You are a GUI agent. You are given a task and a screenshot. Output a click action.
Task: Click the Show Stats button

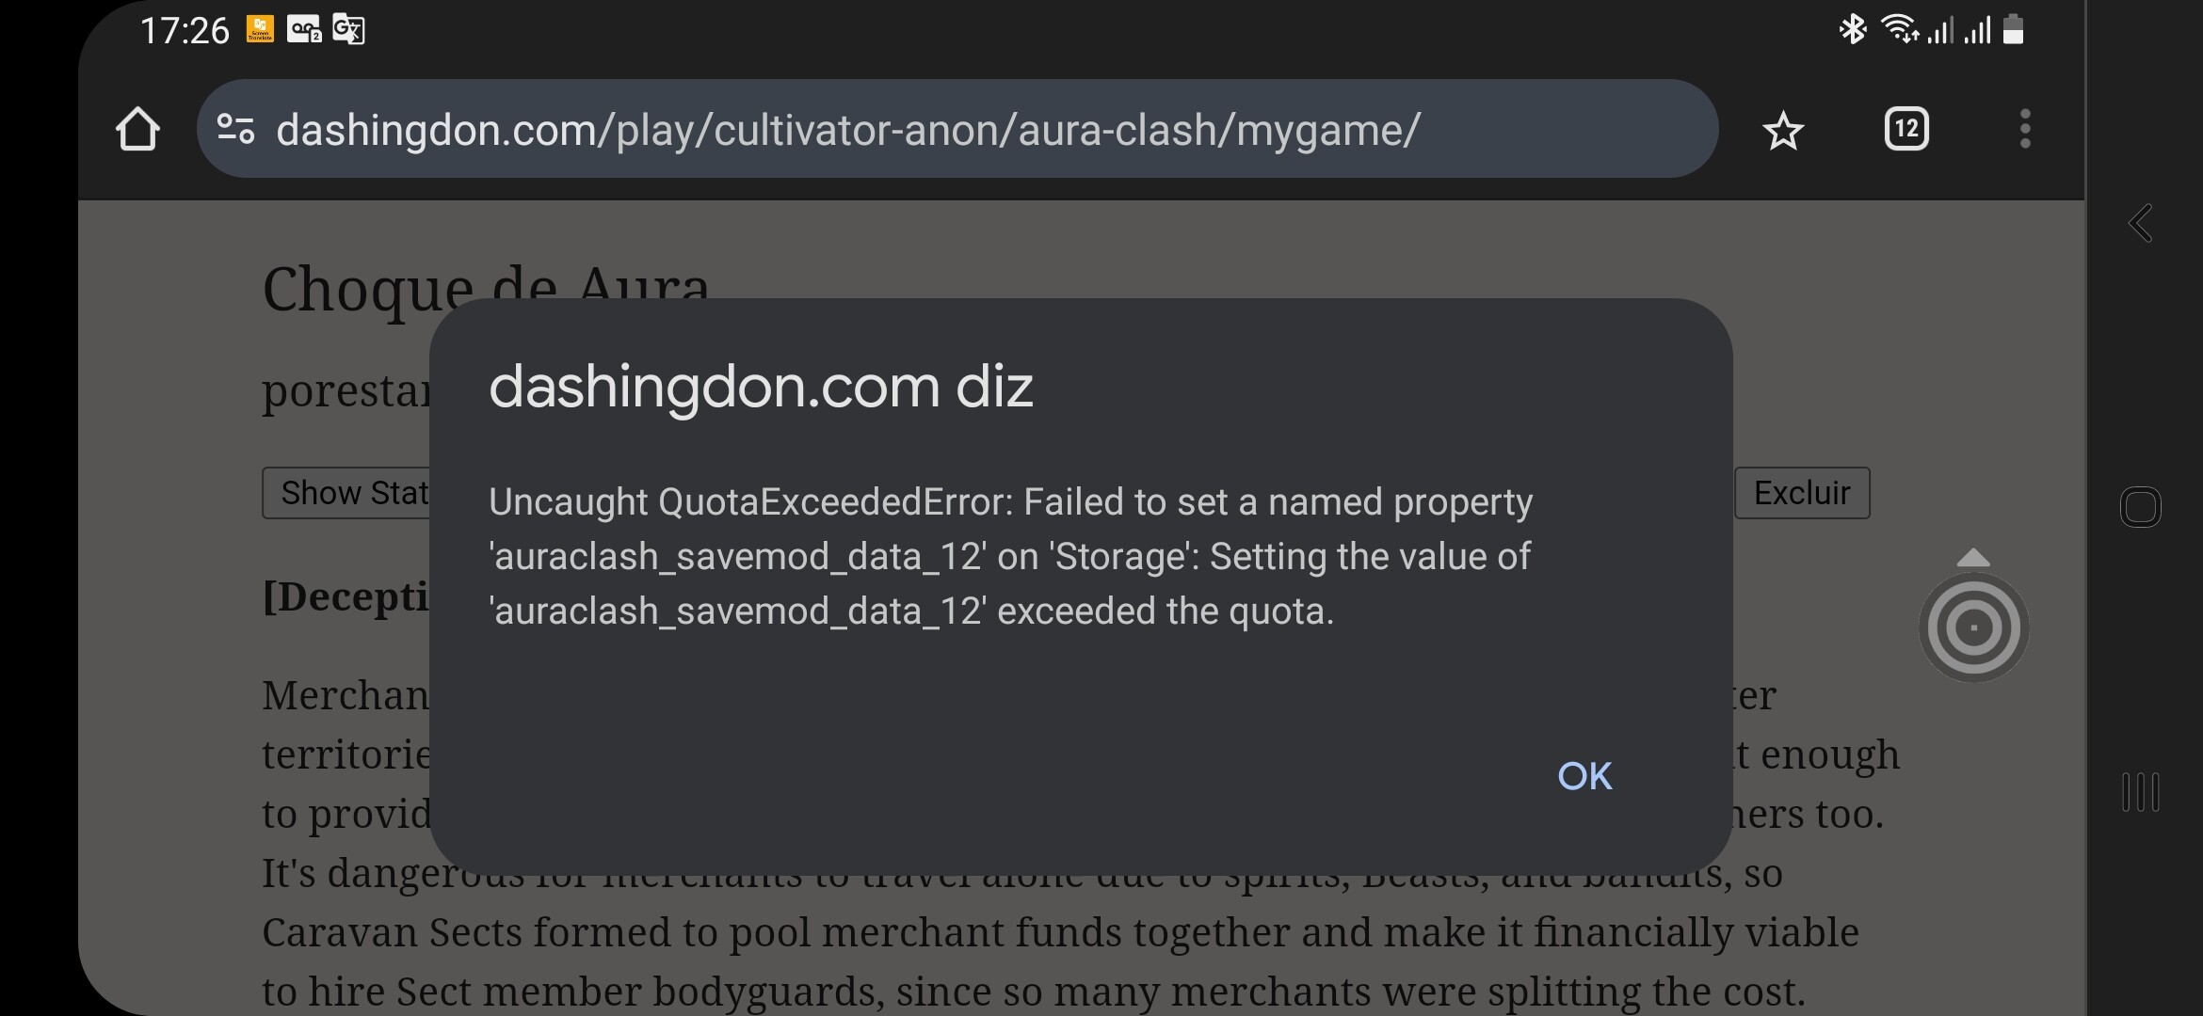coord(346,493)
